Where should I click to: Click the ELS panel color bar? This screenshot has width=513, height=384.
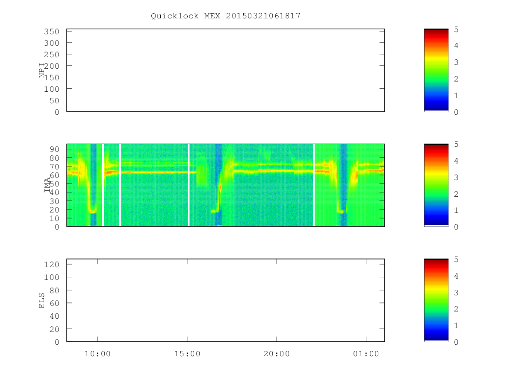click(436, 300)
